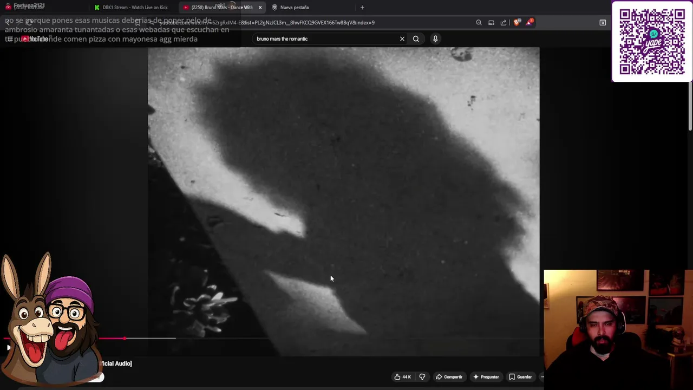The width and height of the screenshot is (693, 390).
Task: Open the Compartir share dialog
Action: click(x=449, y=377)
